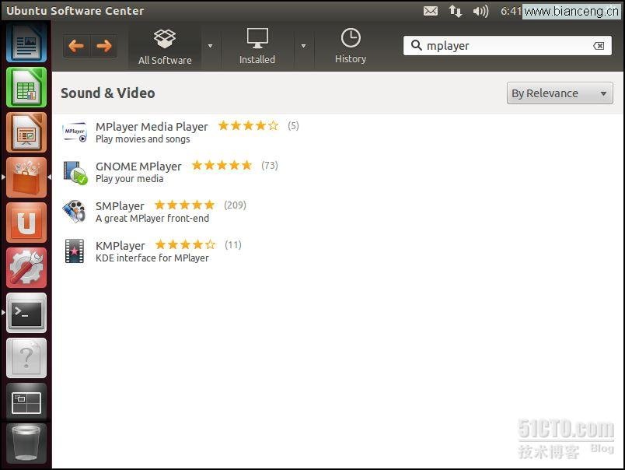Expand the Installed dropdown arrow
The height and width of the screenshot is (470, 625).
[304, 46]
